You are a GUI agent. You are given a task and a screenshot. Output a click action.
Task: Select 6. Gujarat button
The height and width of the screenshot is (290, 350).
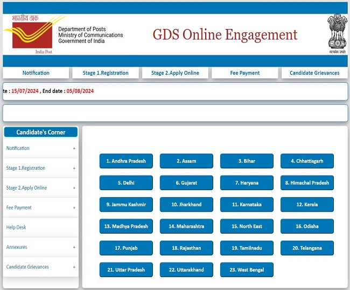(x=186, y=183)
